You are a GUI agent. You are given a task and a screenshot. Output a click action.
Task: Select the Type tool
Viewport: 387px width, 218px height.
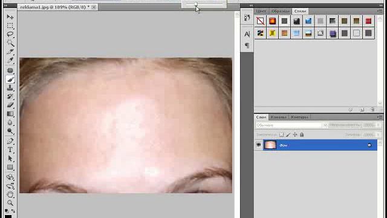[10, 150]
